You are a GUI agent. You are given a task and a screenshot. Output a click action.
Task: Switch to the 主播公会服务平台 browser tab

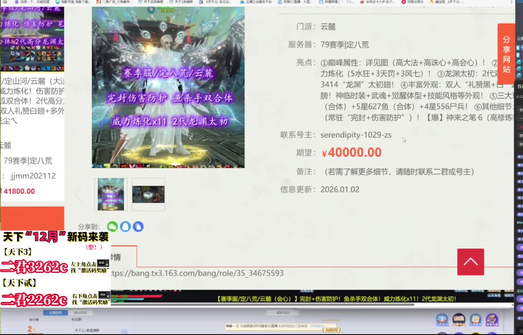pyautogui.click(x=255, y=2)
